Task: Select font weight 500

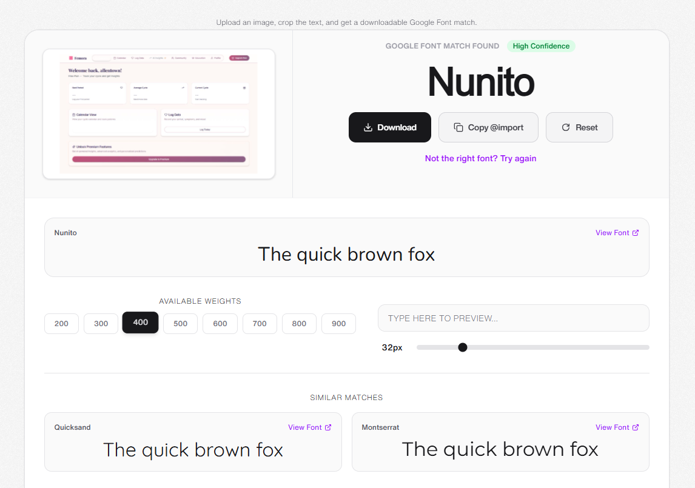Action: click(180, 324)
